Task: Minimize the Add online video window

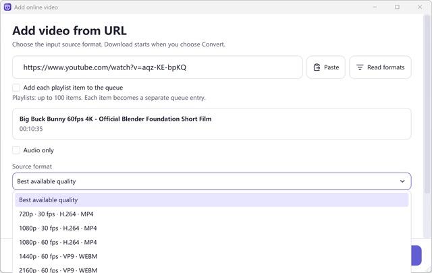Action: pyautogui.click(x=375, y=7)
